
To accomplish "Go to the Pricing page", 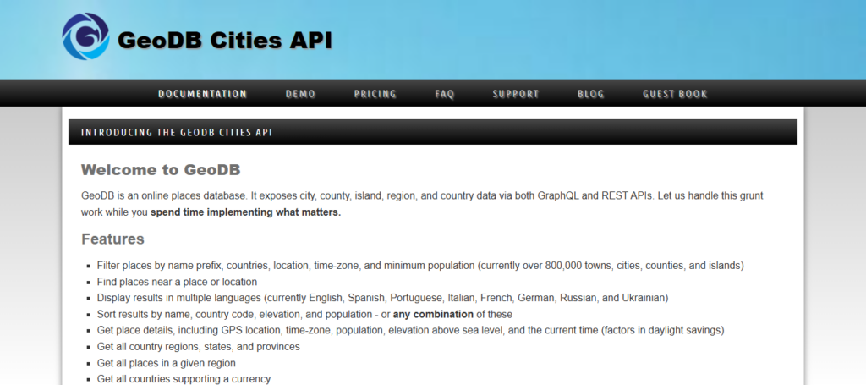I will pyautogui.click(x=375, y=94).
